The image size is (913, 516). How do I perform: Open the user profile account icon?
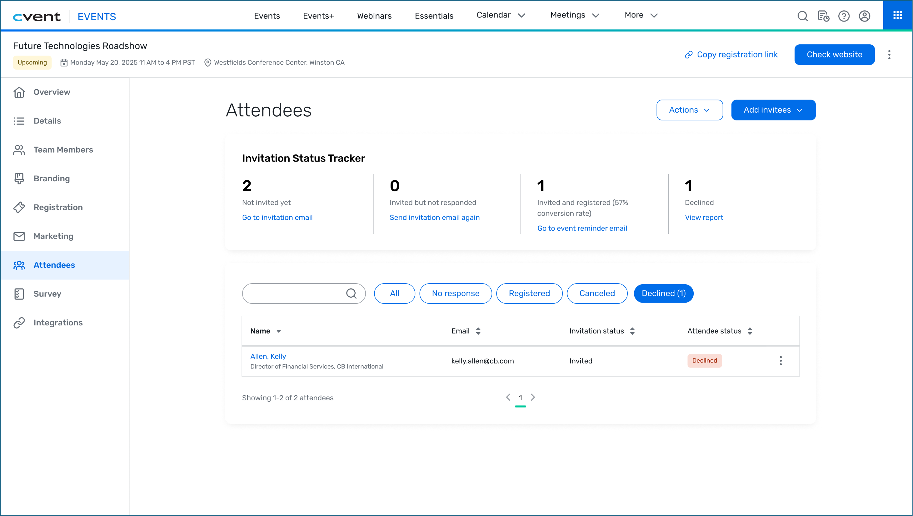pyautogui.click(x=864, y=16)
